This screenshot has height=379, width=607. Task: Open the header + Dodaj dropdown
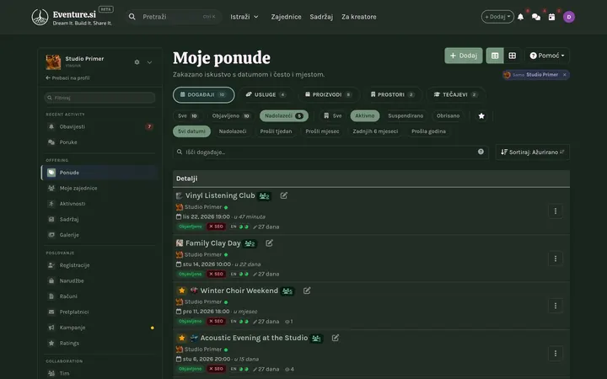click(x=497, y=17)
